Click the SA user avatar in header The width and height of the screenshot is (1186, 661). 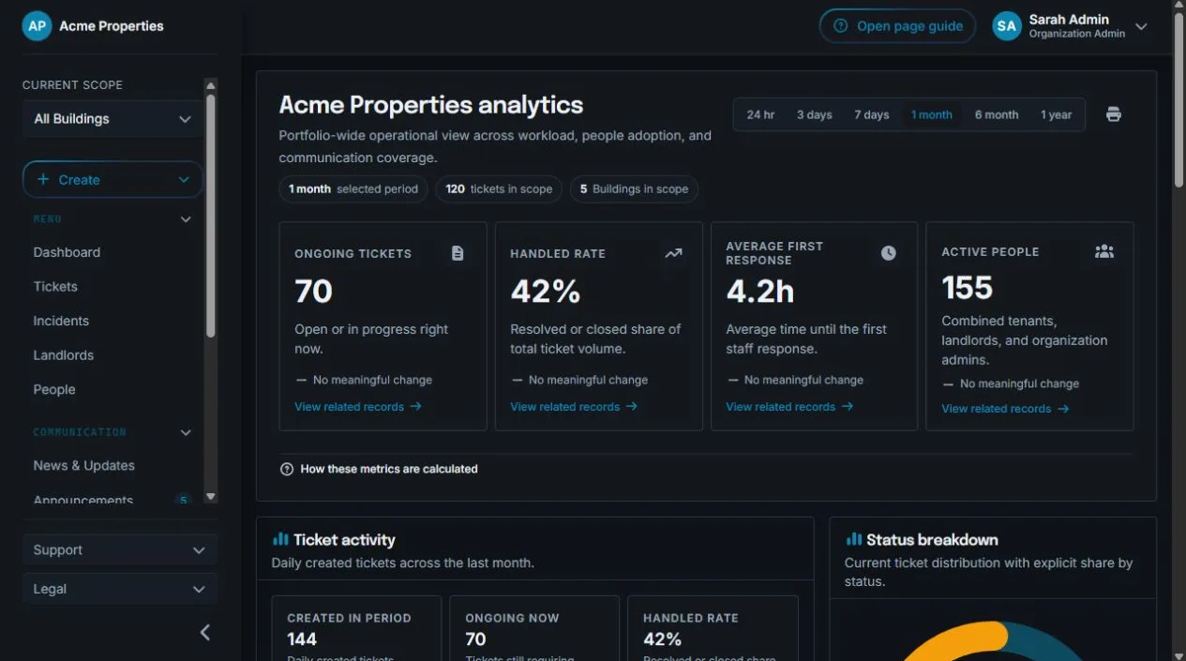click(1007, 26)
